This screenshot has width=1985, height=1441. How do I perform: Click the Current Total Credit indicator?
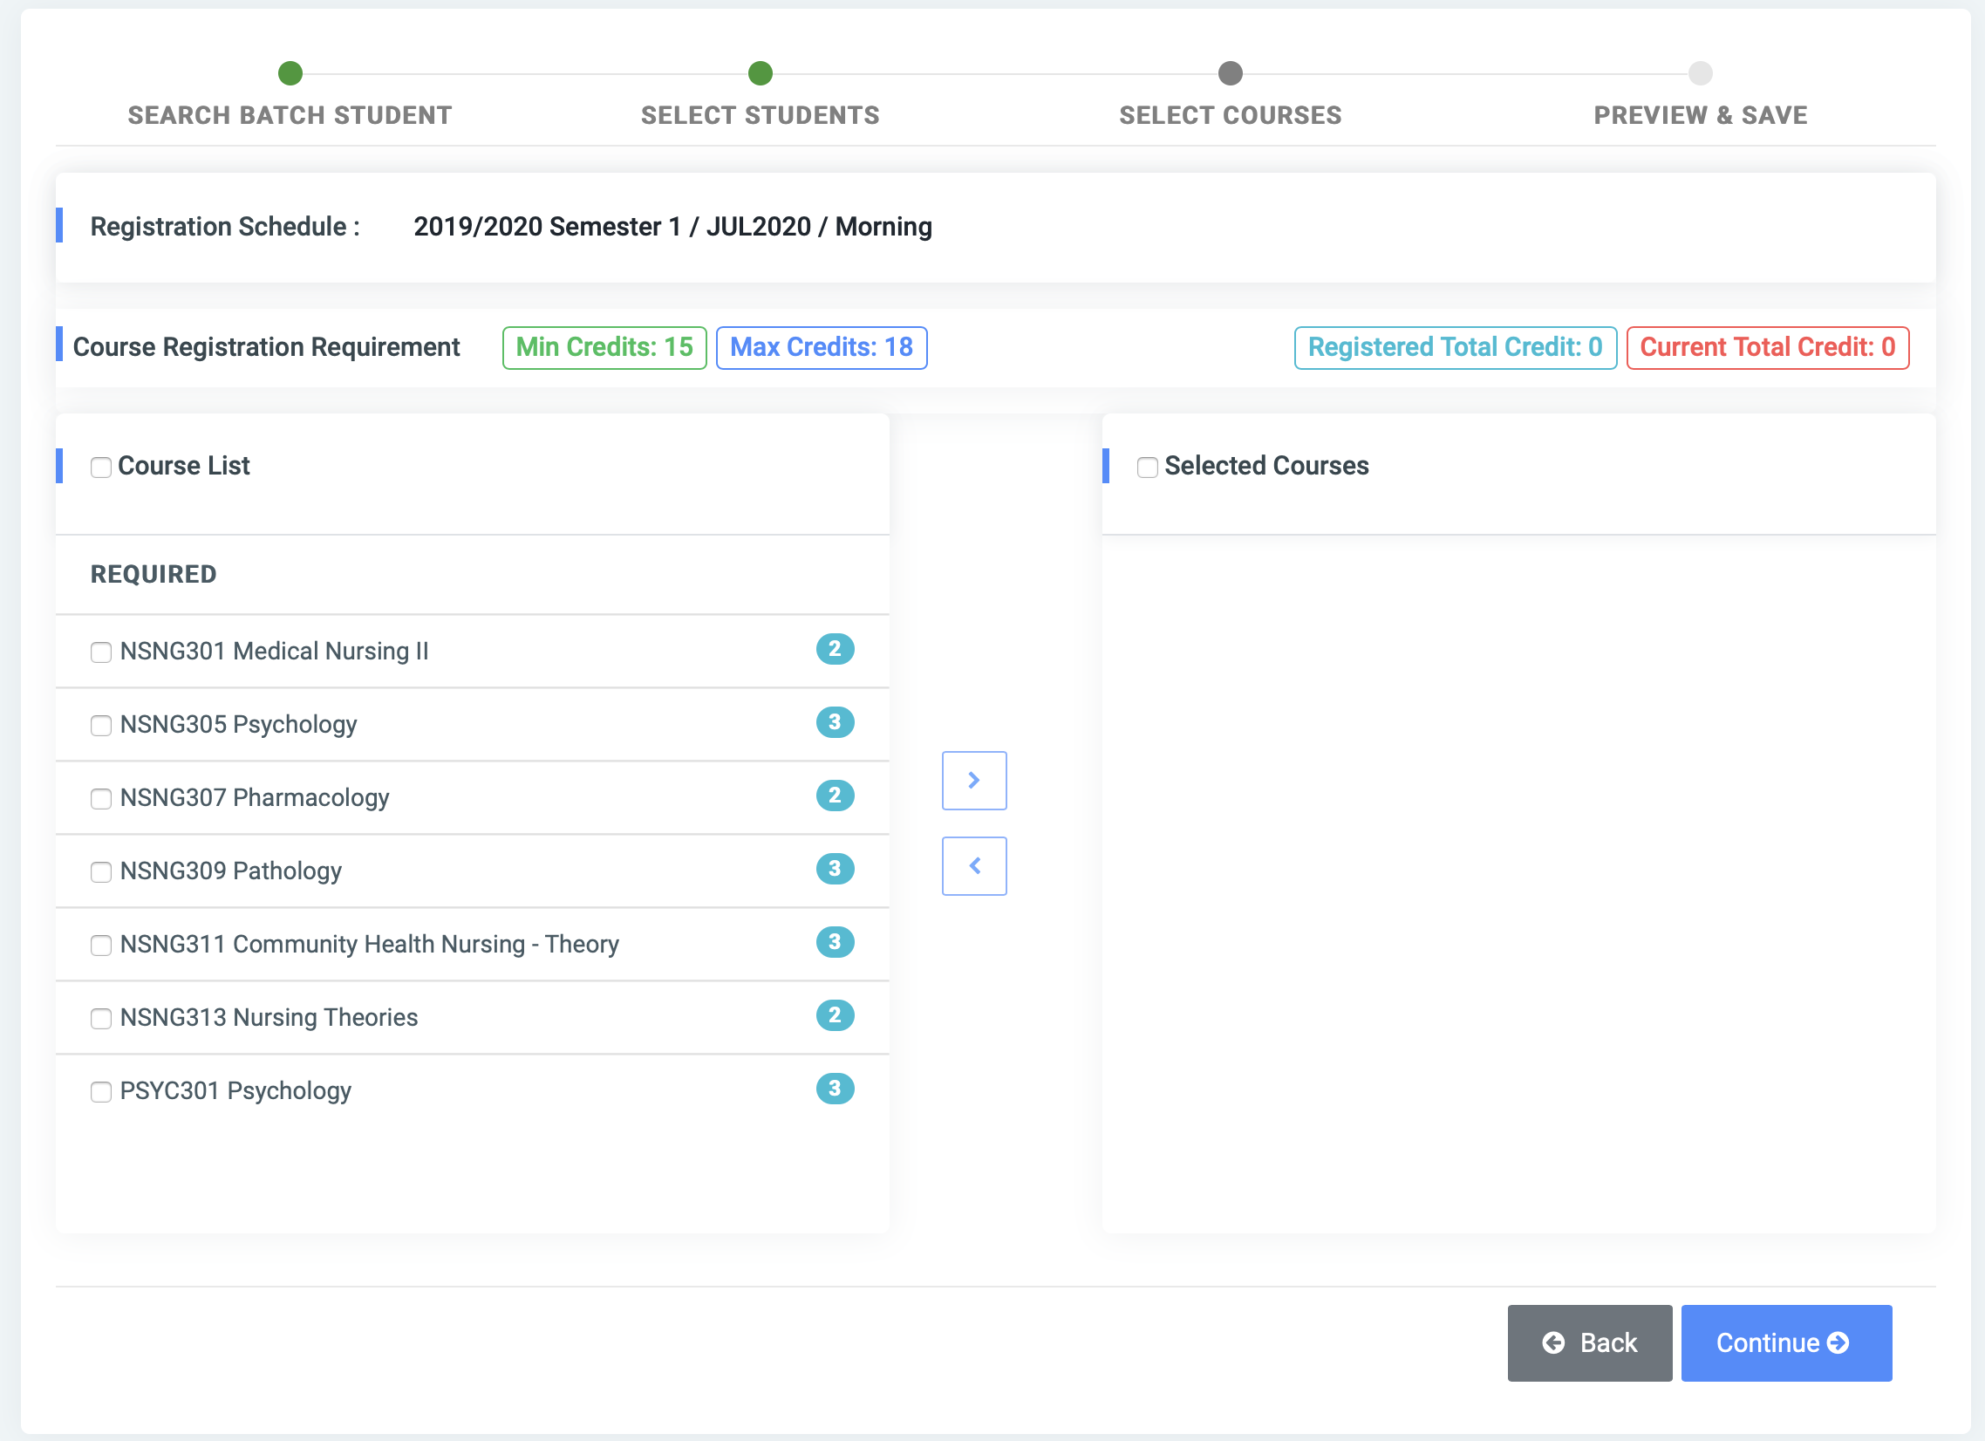click(x=1767, y=347)
